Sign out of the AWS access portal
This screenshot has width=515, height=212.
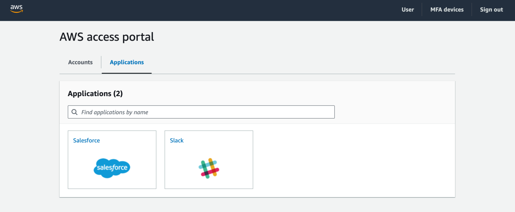491,9
